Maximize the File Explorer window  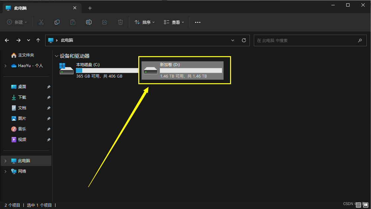point(348,5)
